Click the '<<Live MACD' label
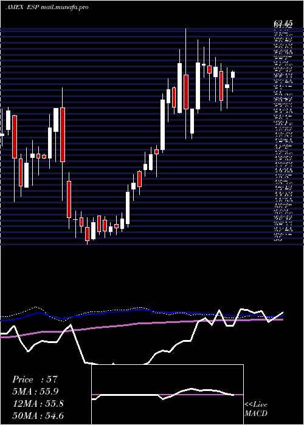This screenshot has height=425, width=304. point(256,409)
